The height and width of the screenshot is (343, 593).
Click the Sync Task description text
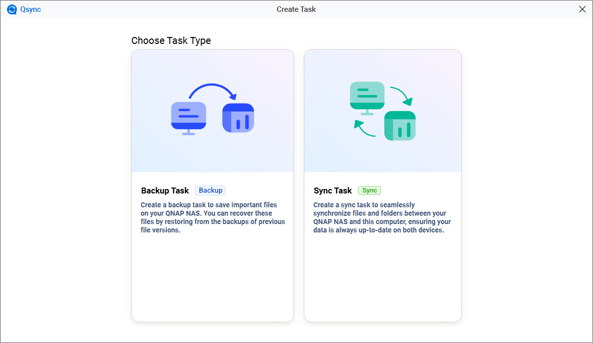(x=382, y=218)
